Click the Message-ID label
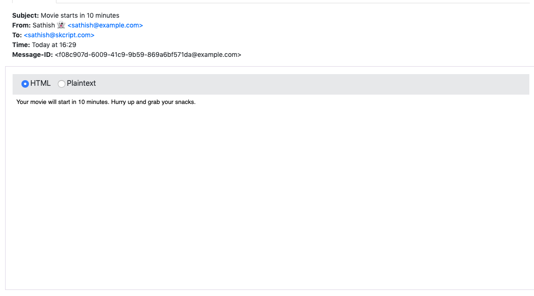 pyautogui.click(x=33, y=55)
